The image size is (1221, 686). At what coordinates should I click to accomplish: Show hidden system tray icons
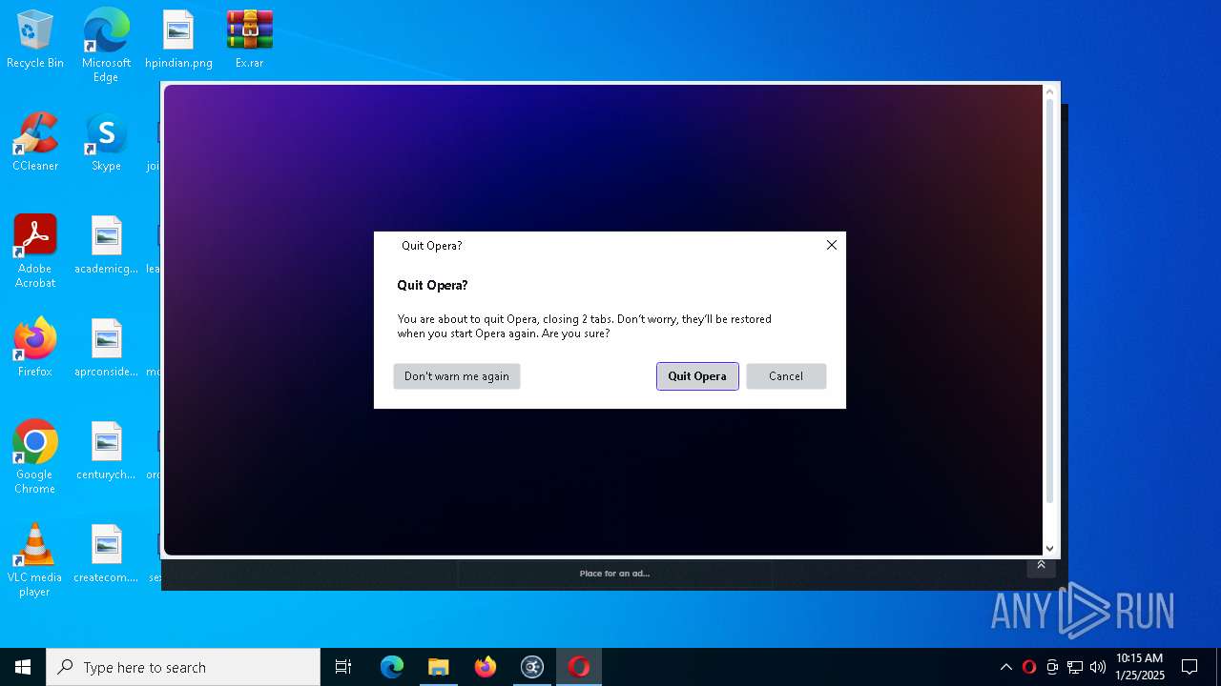click(1005, 667)
